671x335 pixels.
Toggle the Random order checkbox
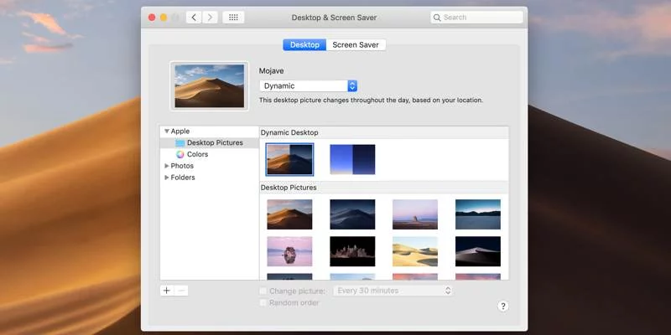pos(263,302)
